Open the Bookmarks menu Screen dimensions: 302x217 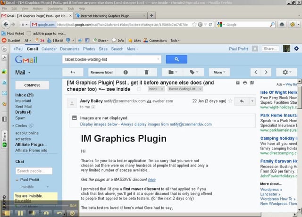[x=55, y=8]
